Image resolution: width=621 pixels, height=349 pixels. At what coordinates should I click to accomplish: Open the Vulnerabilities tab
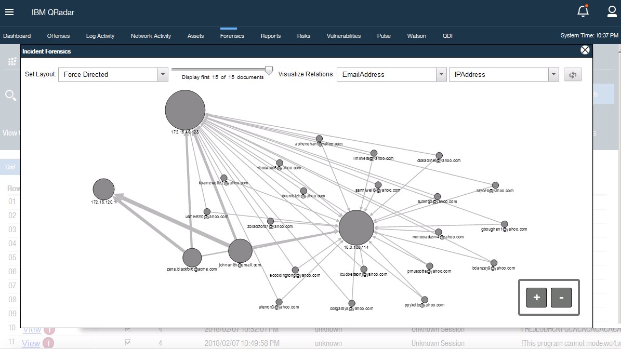pos(344,36)
